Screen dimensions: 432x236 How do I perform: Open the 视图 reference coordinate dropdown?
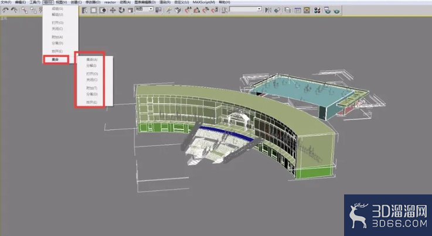click(144, 9)
